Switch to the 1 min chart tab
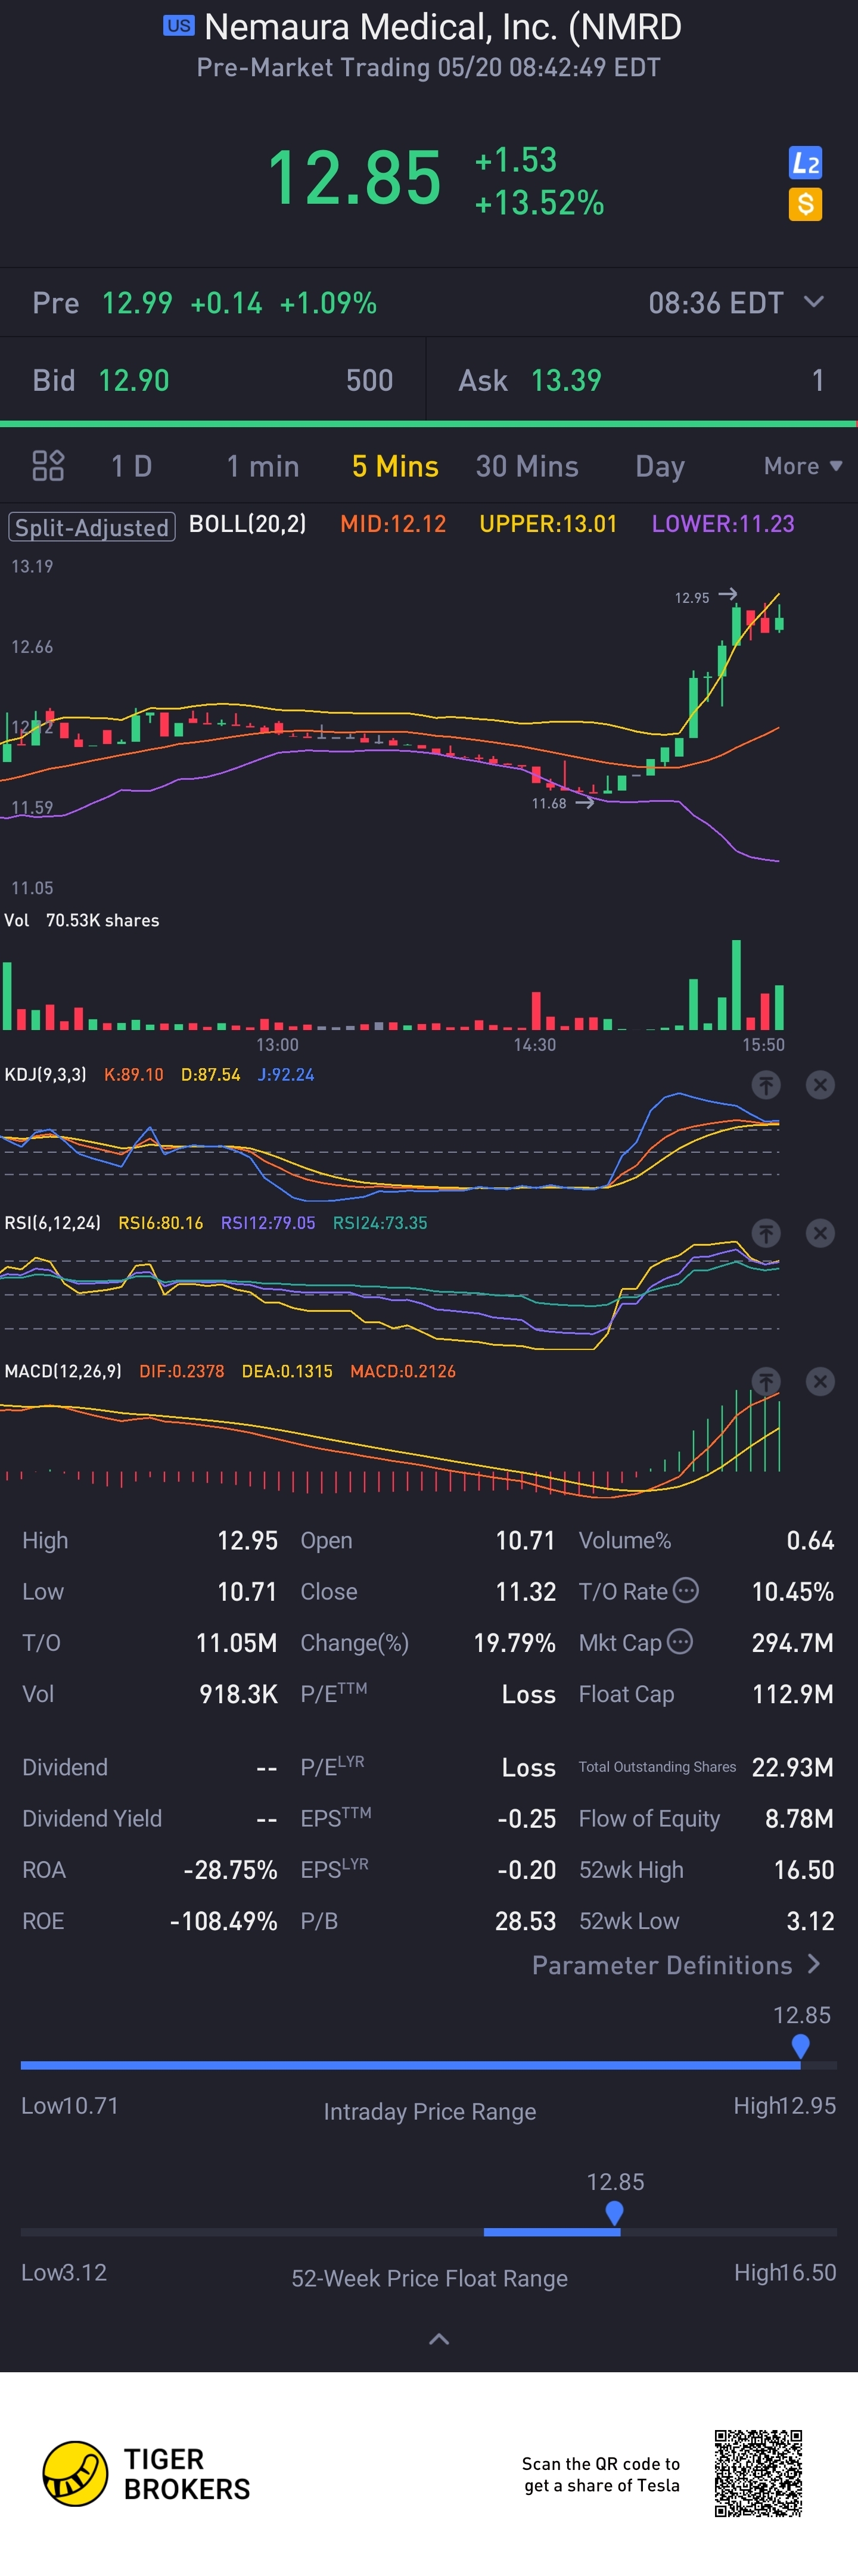 [263, 466]
